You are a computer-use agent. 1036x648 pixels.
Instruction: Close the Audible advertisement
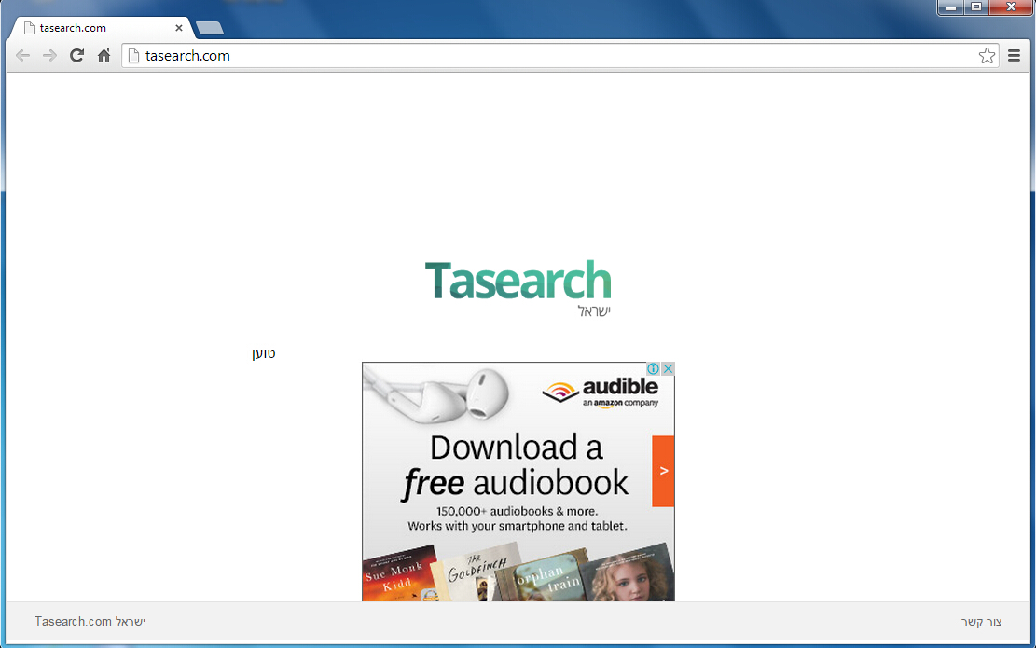click(x=668, y=368)
